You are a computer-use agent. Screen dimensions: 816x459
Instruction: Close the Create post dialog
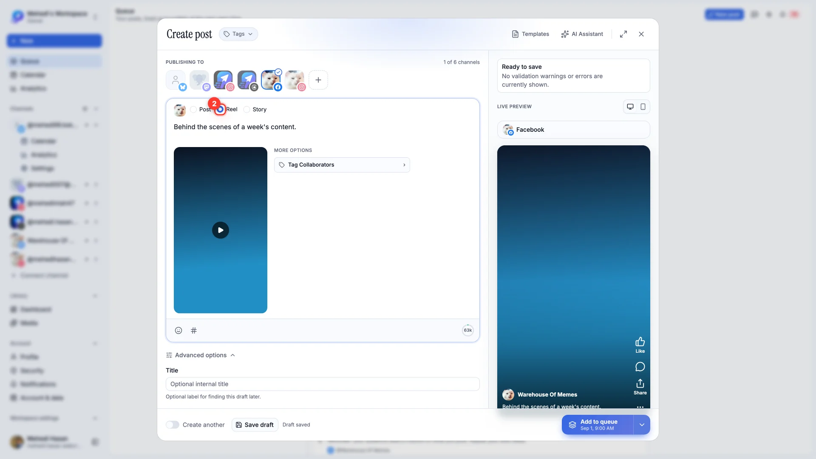(641, 34)
